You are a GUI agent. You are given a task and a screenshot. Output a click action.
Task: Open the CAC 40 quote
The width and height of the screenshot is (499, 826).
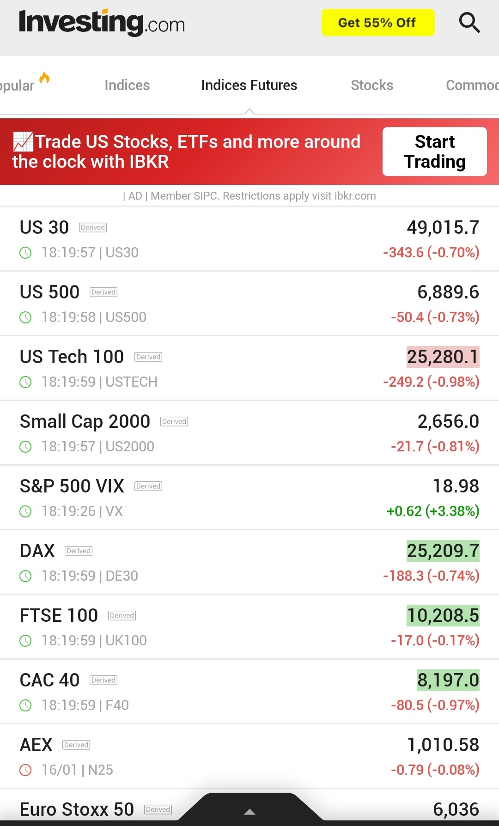click(50, 680)
